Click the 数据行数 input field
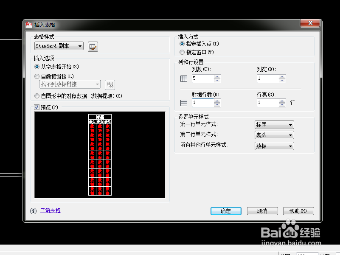The height and width of the screenshot is (255, 340). (203, 103)
